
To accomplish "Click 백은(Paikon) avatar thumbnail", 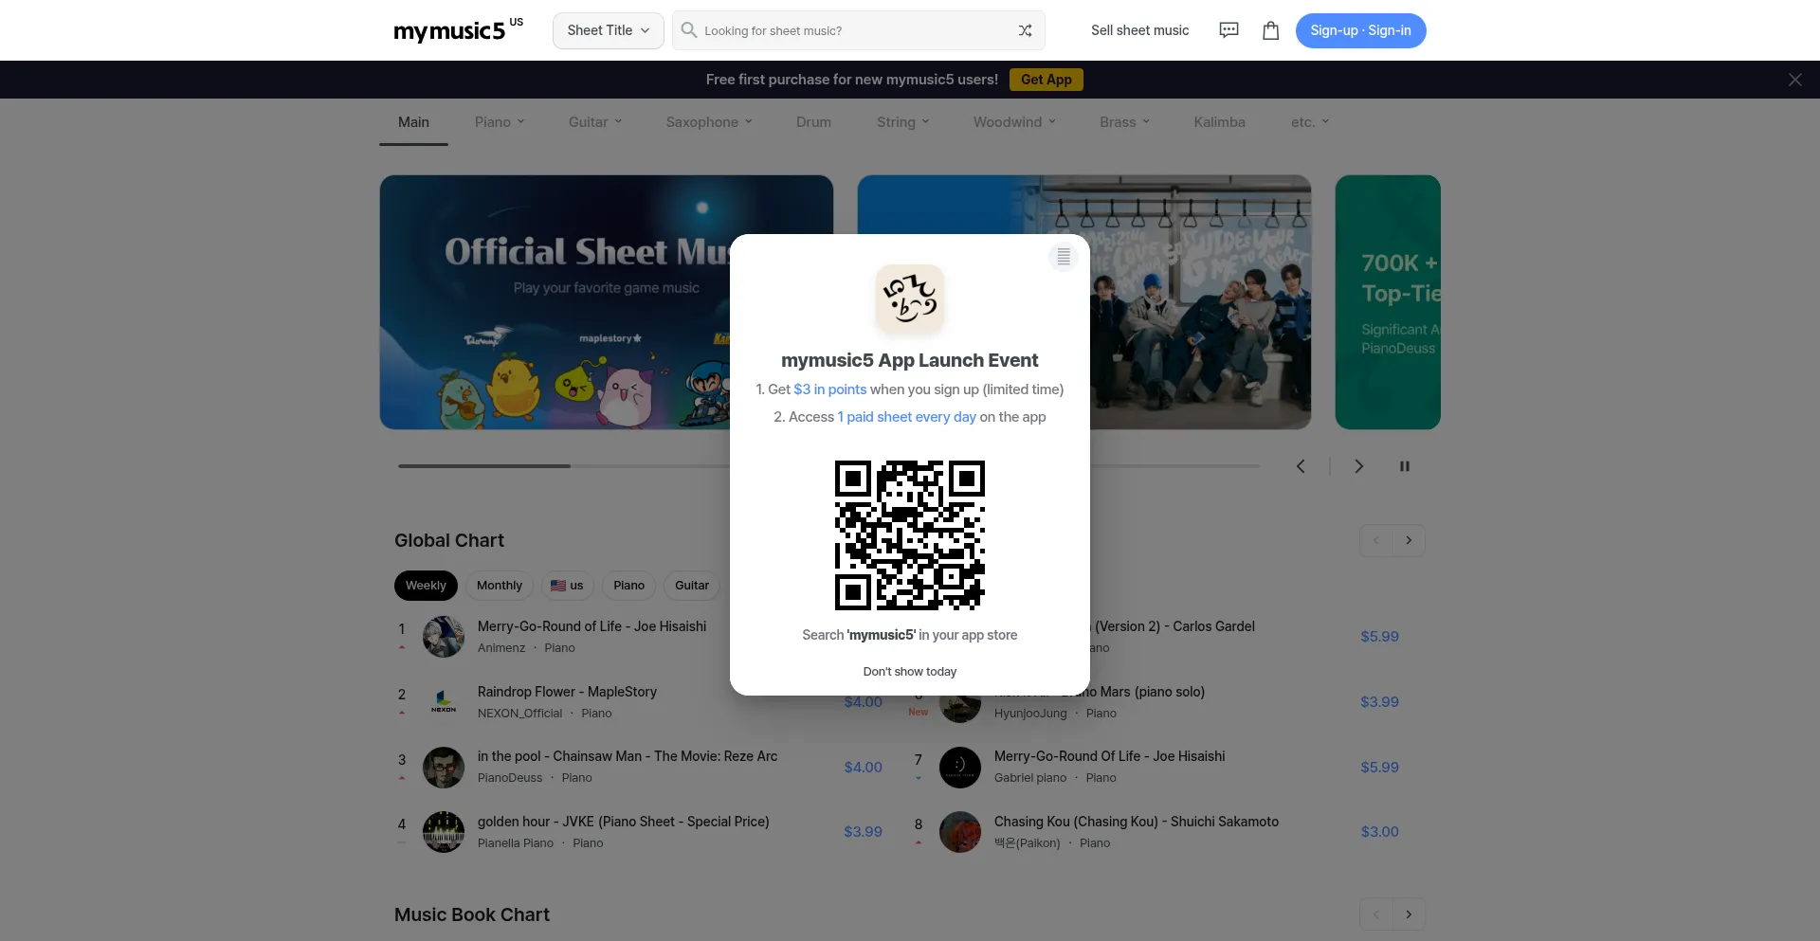I will (960, 832).
